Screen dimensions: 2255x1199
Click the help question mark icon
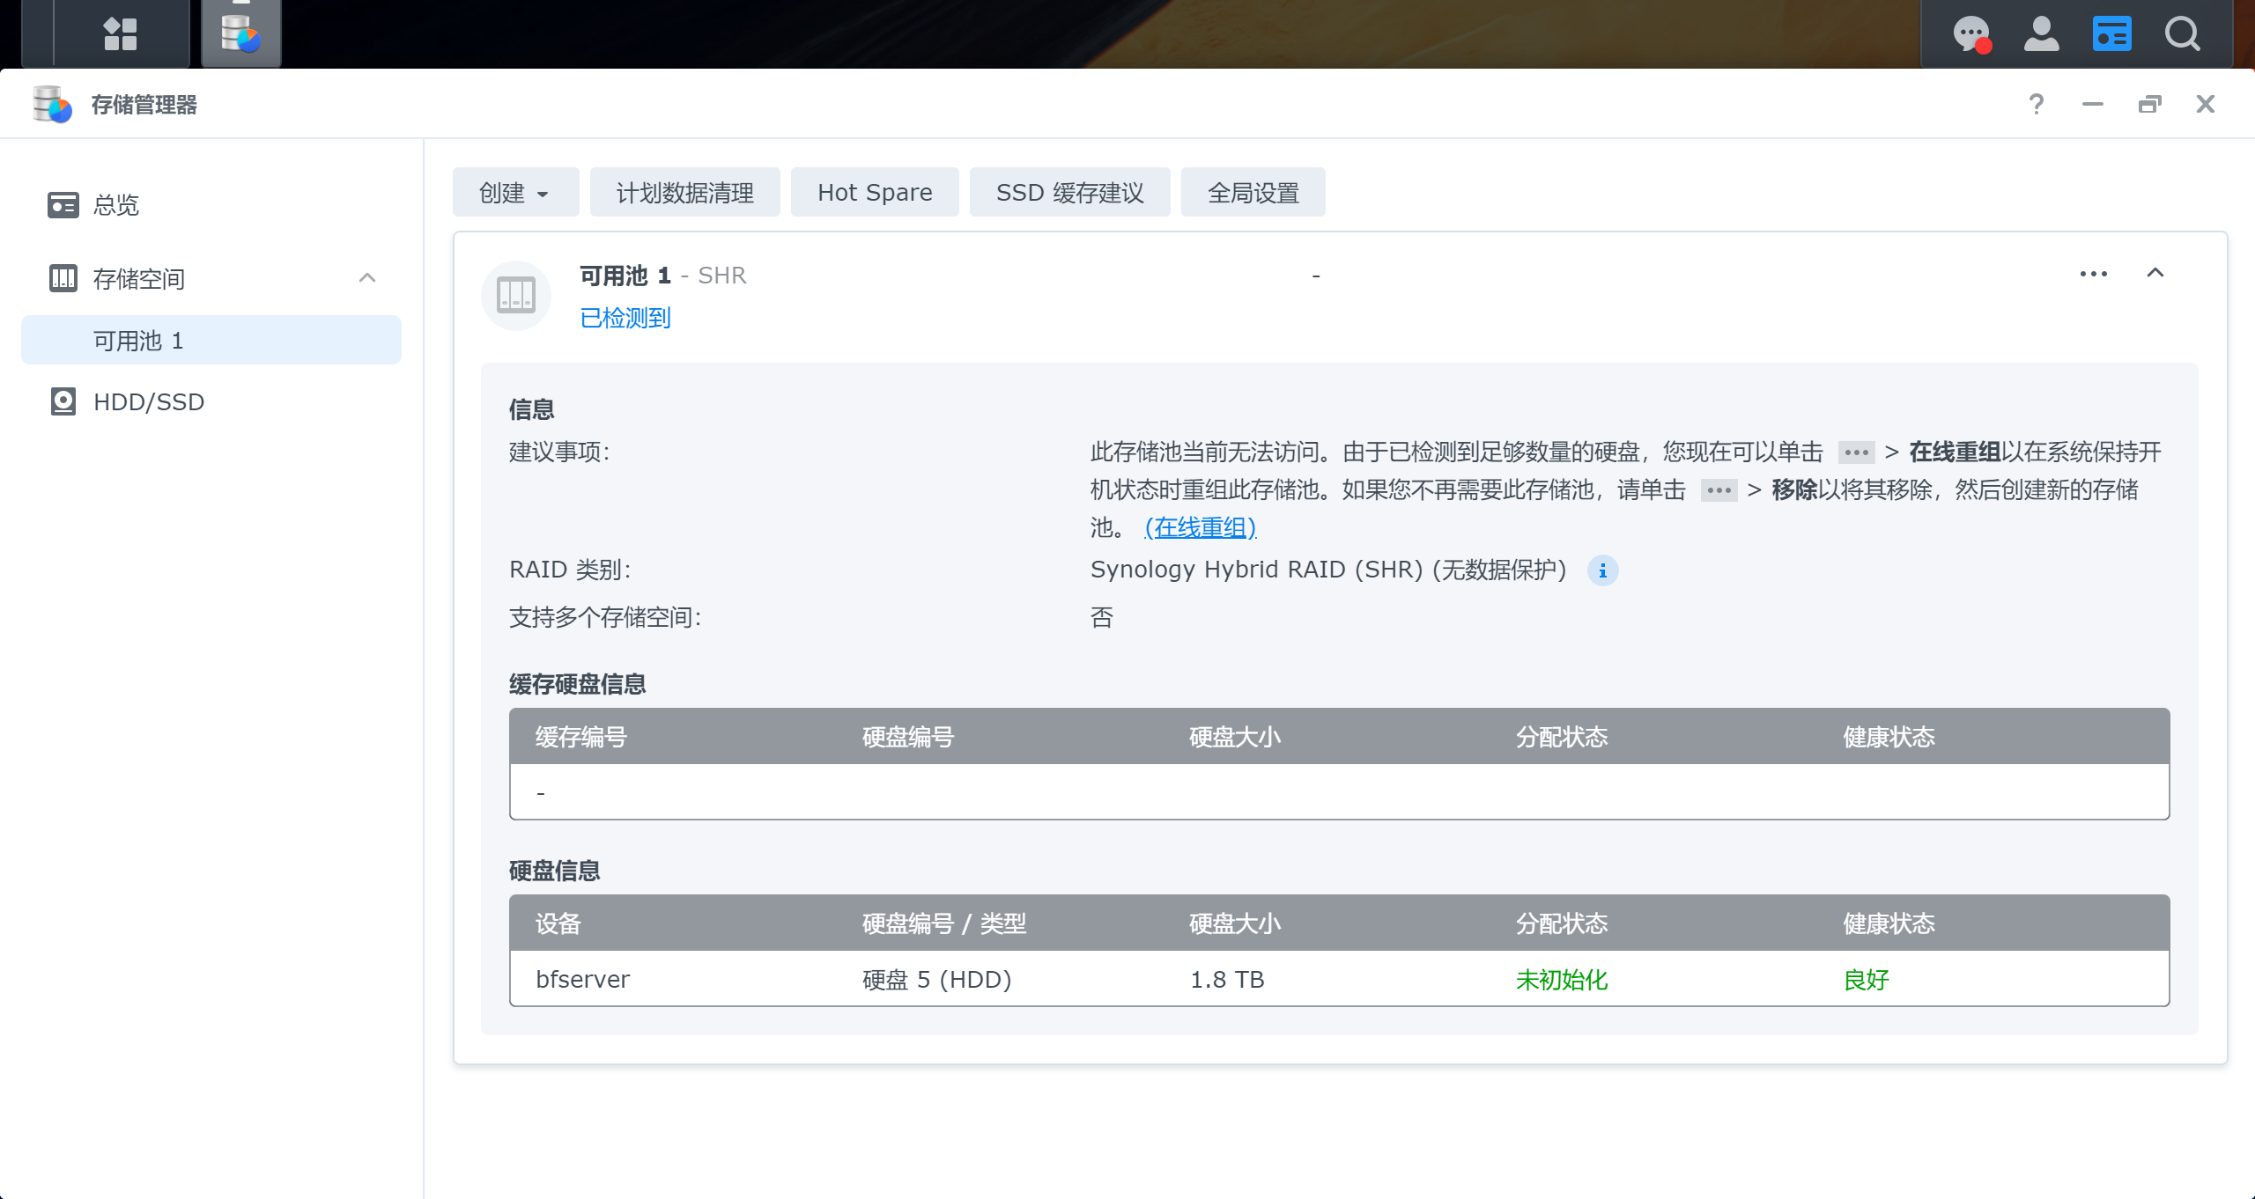pos(2036,104)
